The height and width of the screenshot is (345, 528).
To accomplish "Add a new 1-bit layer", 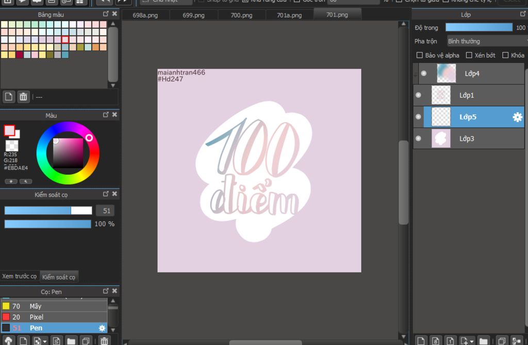I will tap(450, 341).
